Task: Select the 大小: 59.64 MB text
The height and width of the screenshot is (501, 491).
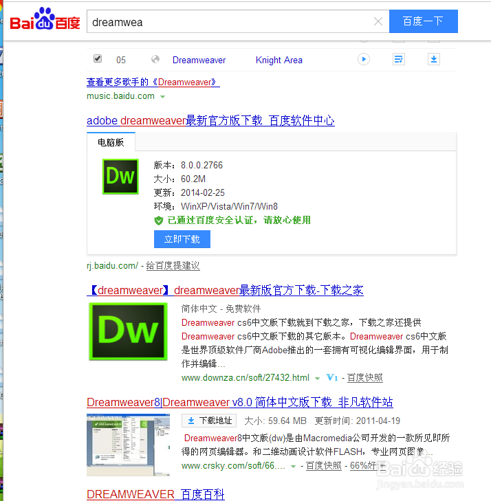Action: pyautogui.click(x=275, y=421)
